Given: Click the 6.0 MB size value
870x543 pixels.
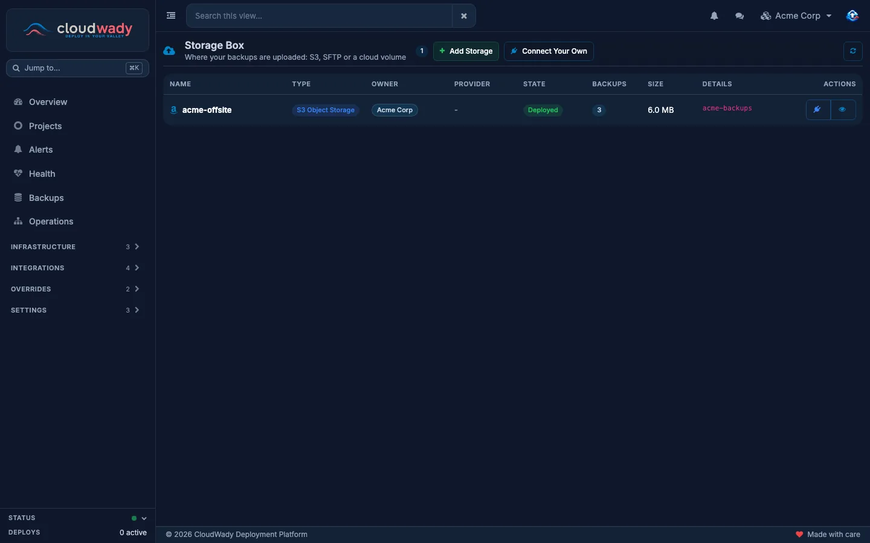Looking at the screenshot, I should coord(661,110).
